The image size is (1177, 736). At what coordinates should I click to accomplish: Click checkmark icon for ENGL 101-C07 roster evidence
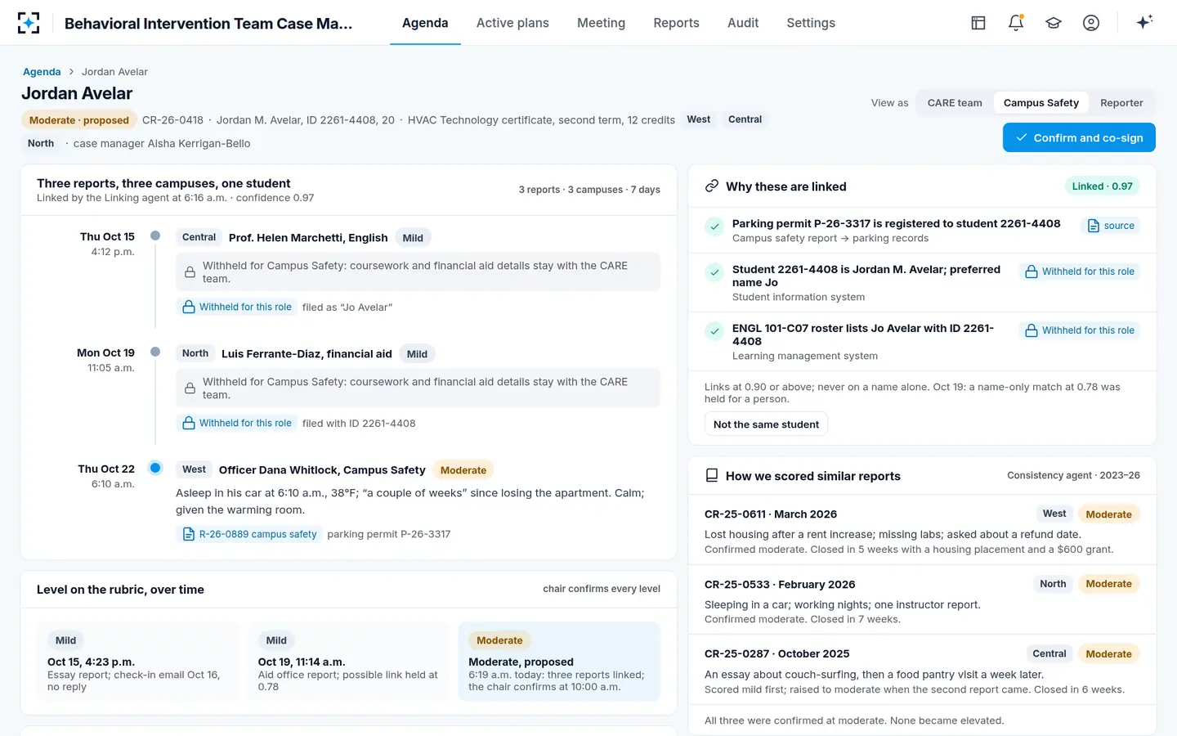pyautogui.click(x=714, y=331)
